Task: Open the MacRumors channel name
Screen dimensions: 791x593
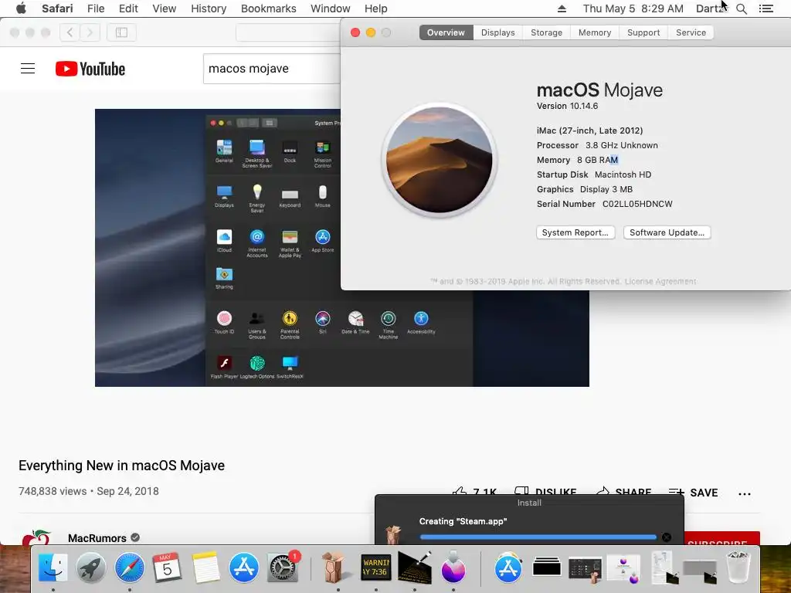Action: point(97,538)
